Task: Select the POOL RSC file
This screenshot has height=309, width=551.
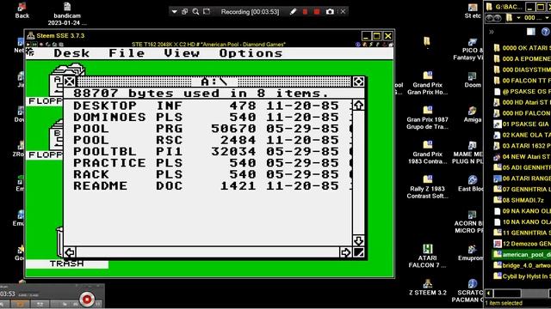Action: pyautogui.click(x=206, y=140)
